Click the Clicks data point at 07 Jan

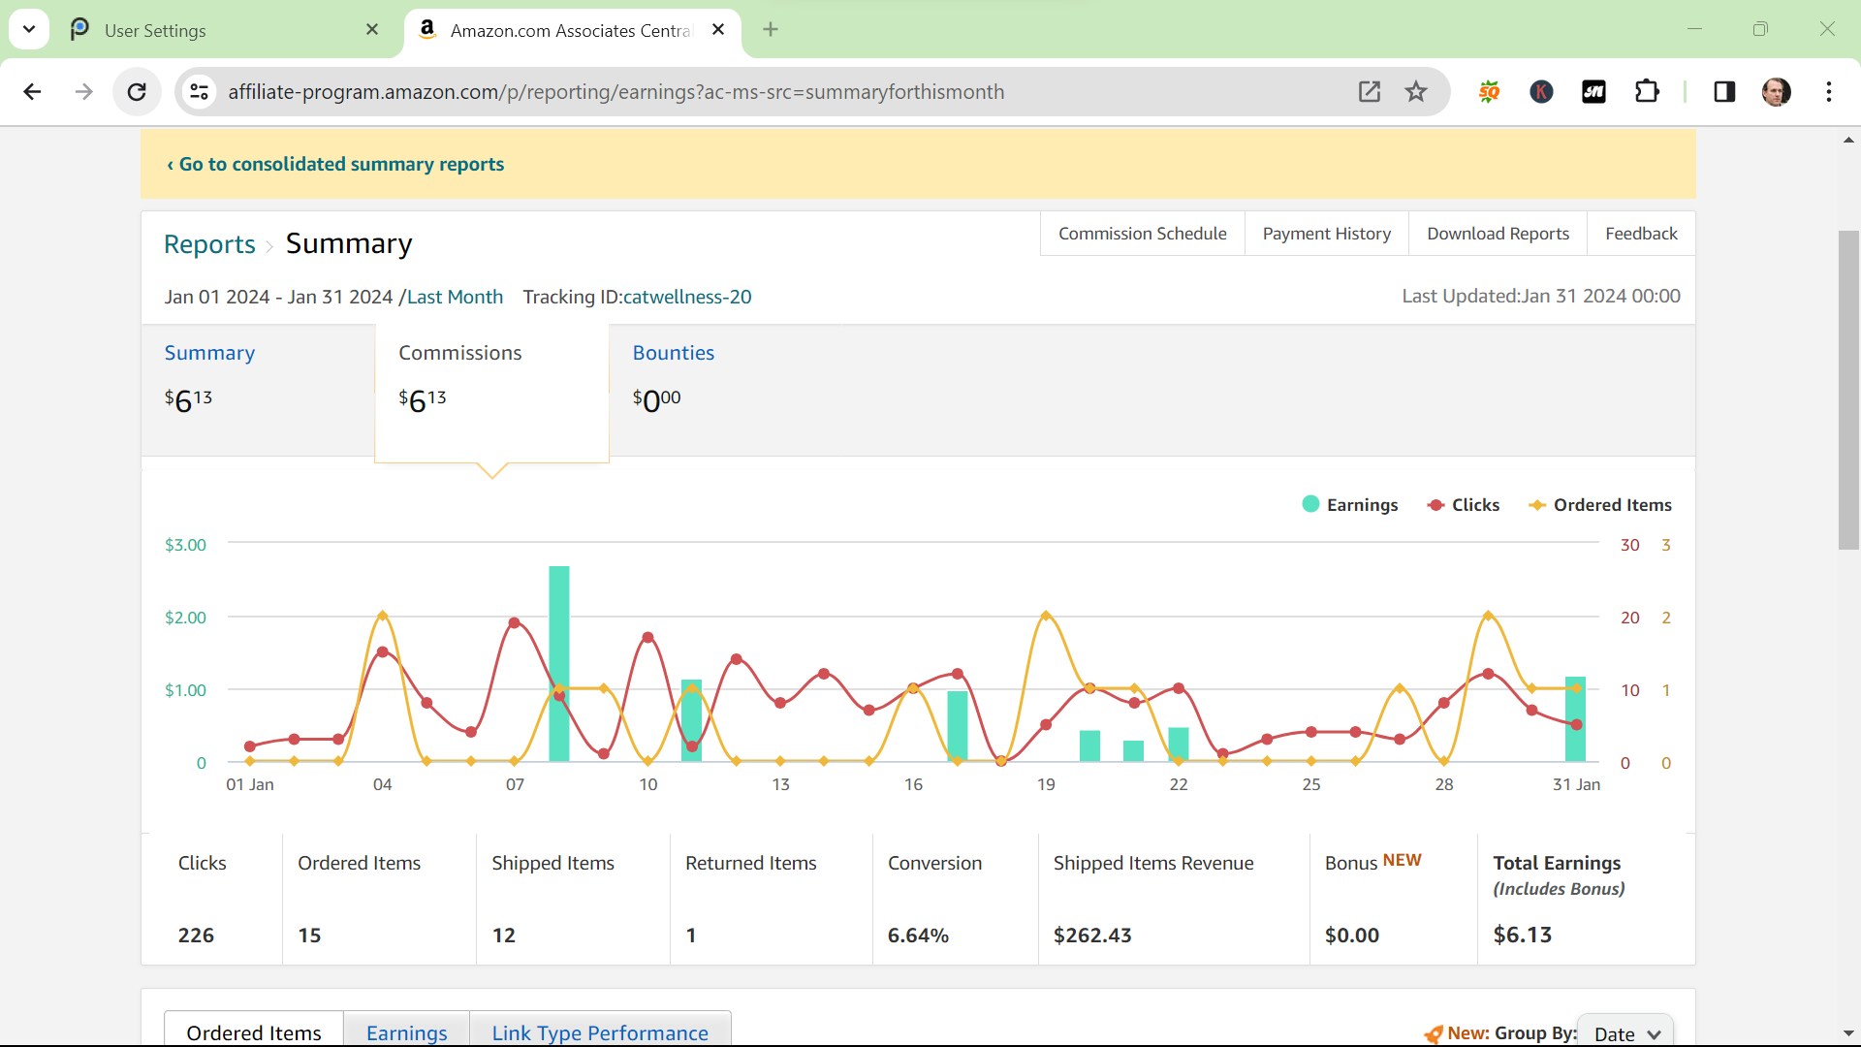coord(514,622)
